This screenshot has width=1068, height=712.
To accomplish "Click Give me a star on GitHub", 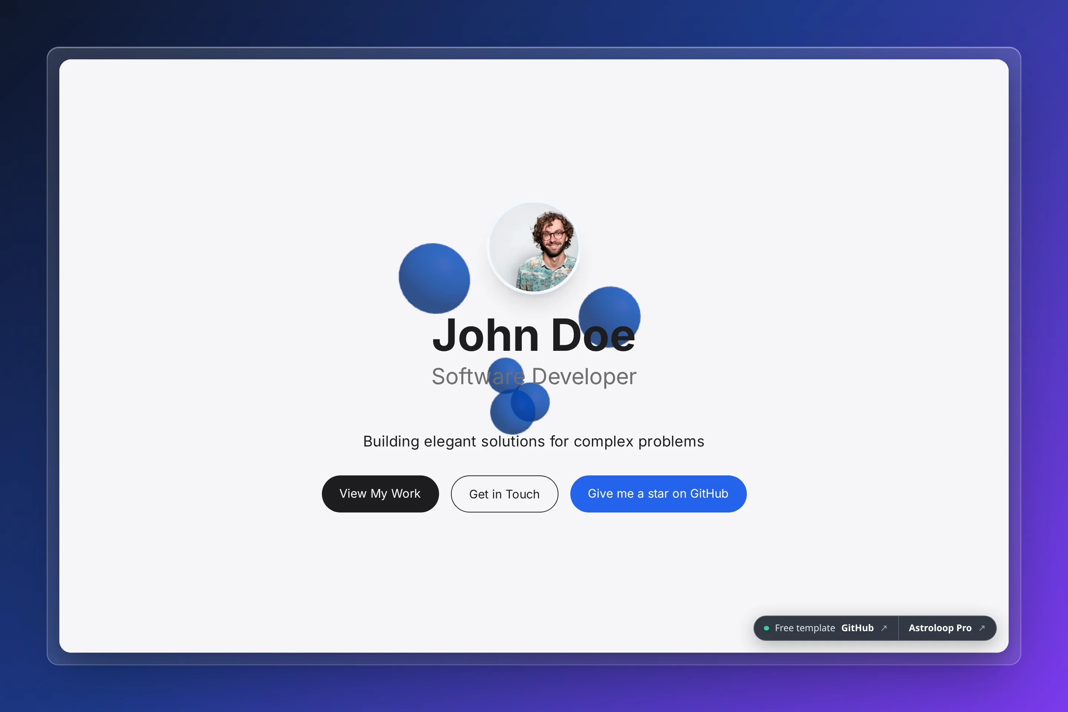I will [x=658, y=494].
